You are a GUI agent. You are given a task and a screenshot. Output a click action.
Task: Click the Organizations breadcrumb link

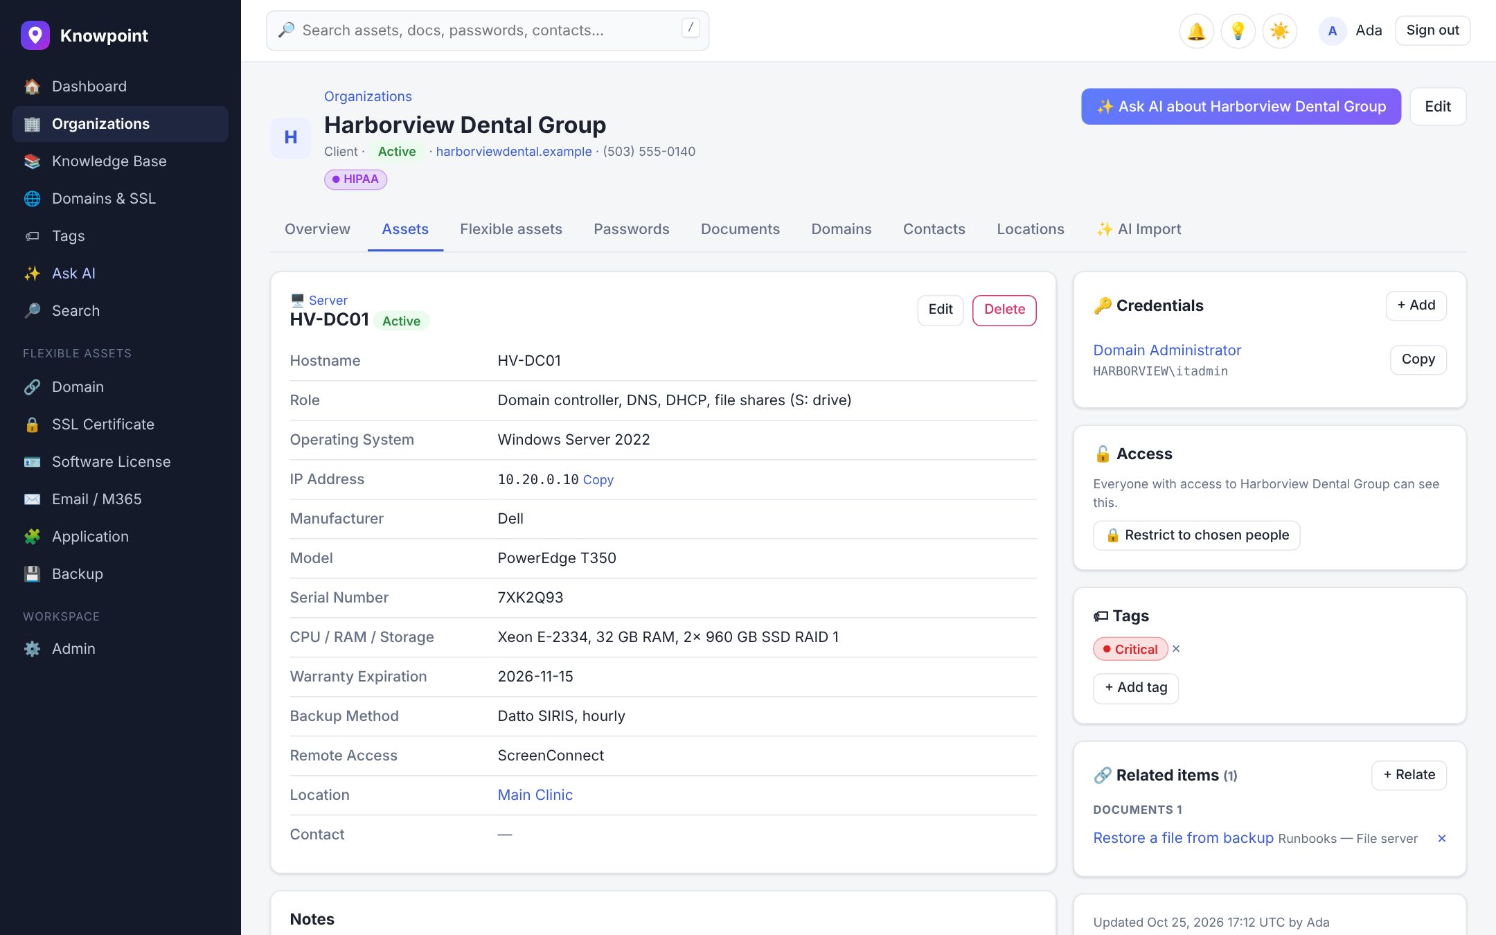tap(368, 96)
